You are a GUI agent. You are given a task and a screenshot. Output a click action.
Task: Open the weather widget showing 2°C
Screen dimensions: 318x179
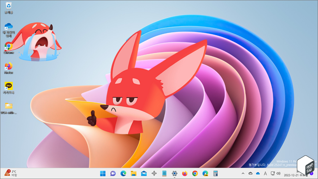click(x=11, y=173)
